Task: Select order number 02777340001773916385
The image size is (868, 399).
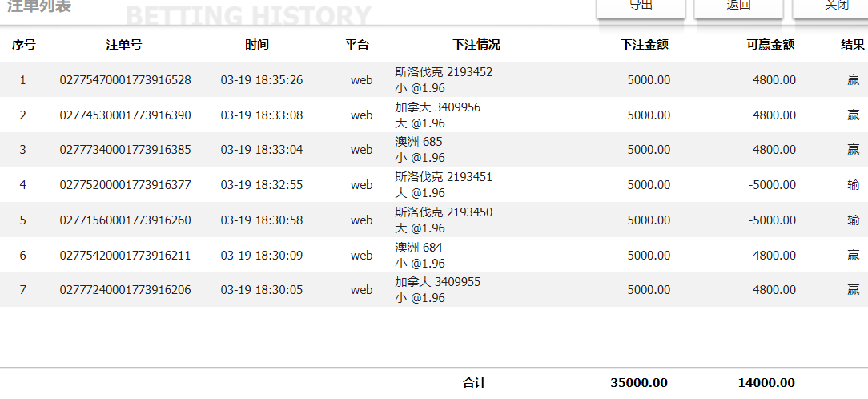Action: point(125,150)
